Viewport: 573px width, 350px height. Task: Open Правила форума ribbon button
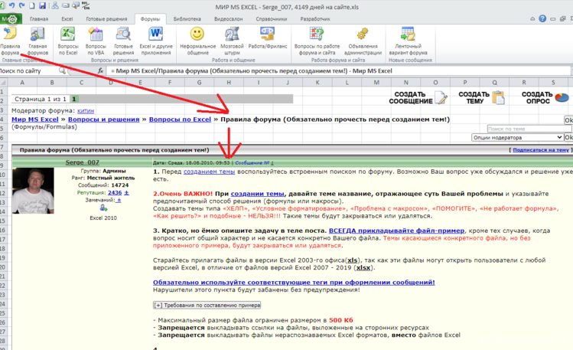pos(10,41)
